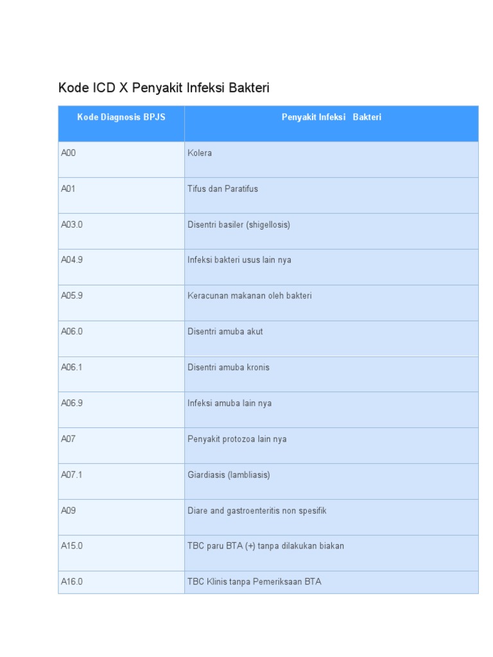Click 'TBC paru BTA (+) tanpa dilakukan biakan'
This screenshot has width=493, height=657.
[266, 547]
